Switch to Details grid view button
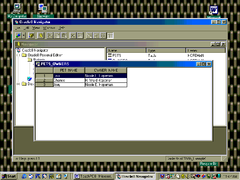 coord(110,36)
